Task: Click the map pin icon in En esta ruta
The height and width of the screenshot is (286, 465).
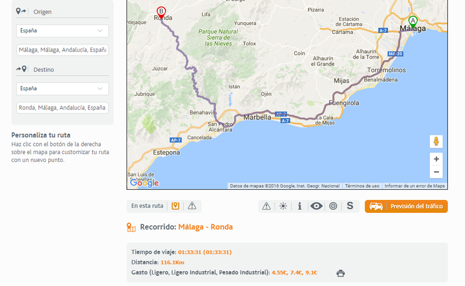Action: point(176,206)
